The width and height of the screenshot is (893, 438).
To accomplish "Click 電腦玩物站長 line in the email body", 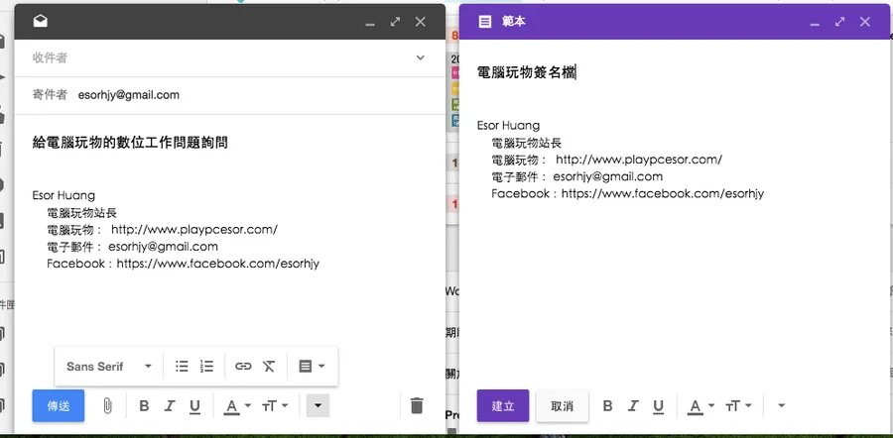I will coord(82,213).
